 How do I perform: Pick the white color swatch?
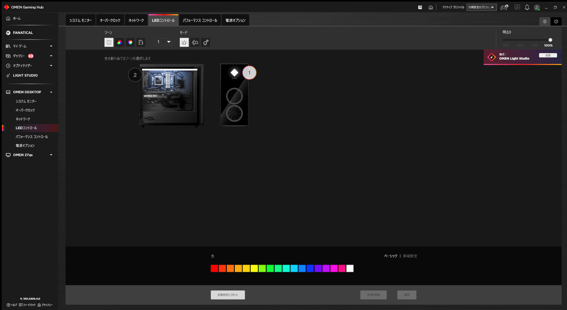[350, 268]
